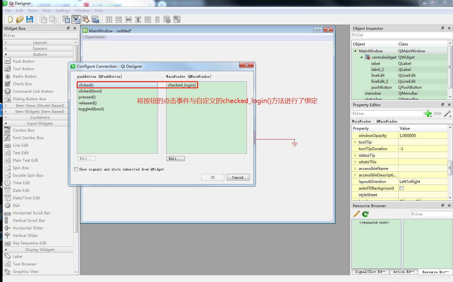Viewport: 453px width, 282px height.
Task: Expand the Spacers category
Action: point(6,48)
